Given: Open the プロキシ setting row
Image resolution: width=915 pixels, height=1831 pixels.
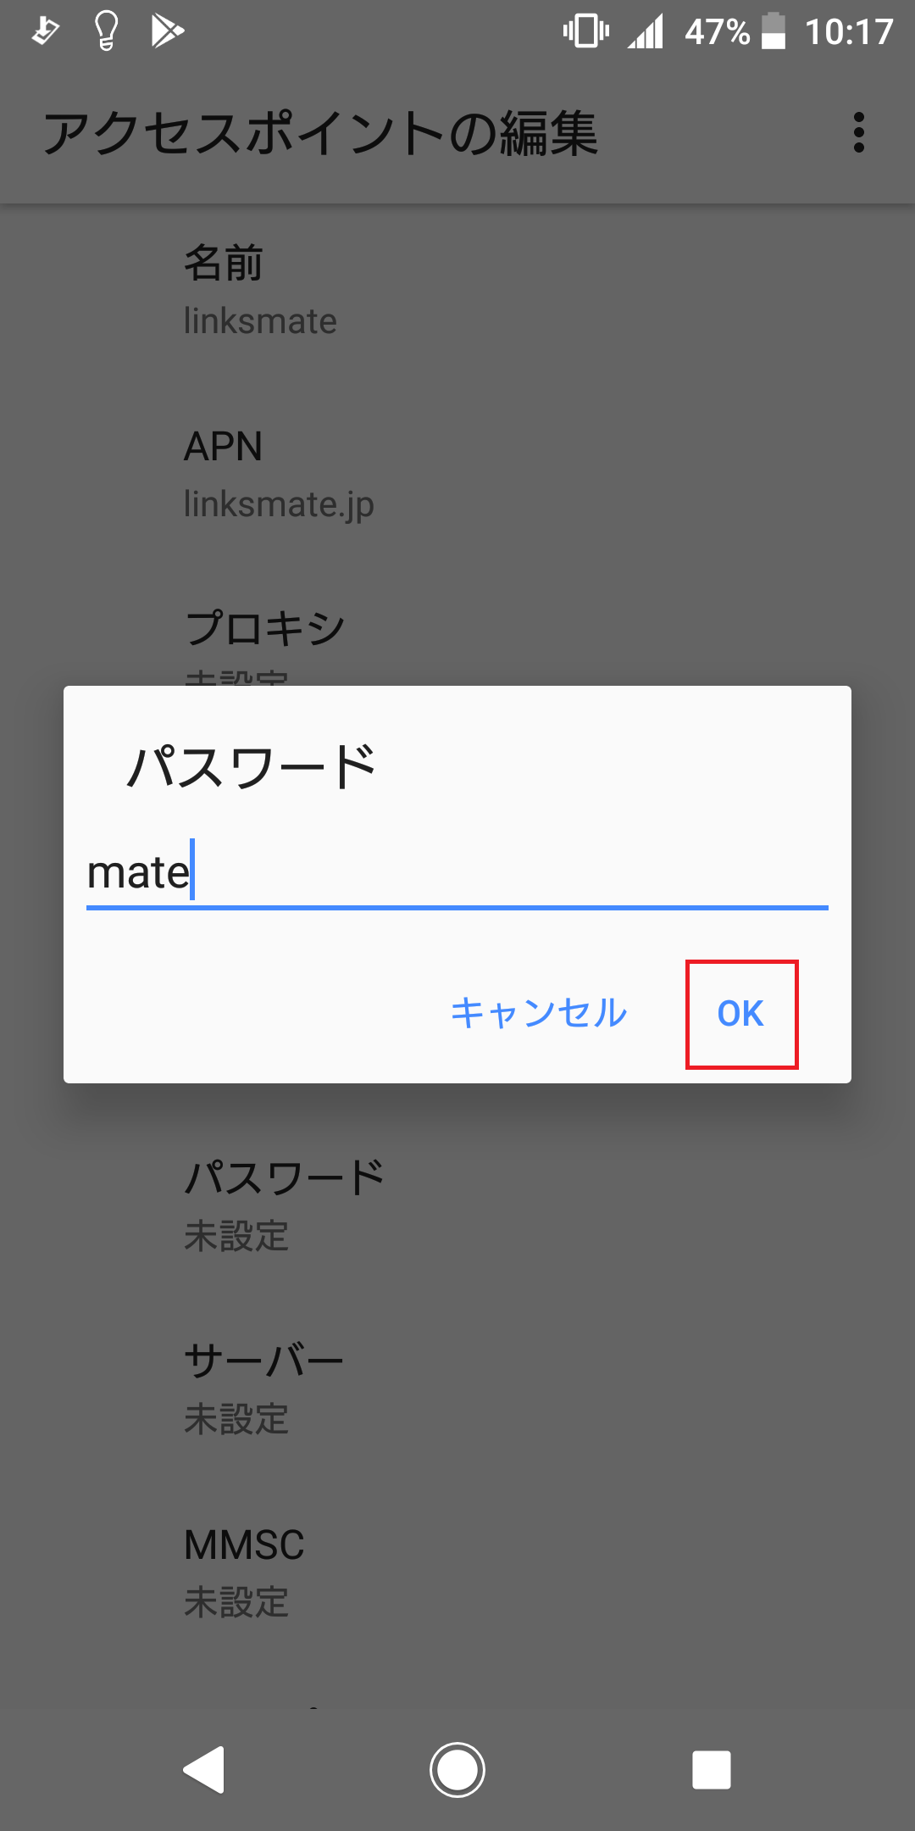Looking at the screenshot, I should pyautogui.click(x=457, y=636).
